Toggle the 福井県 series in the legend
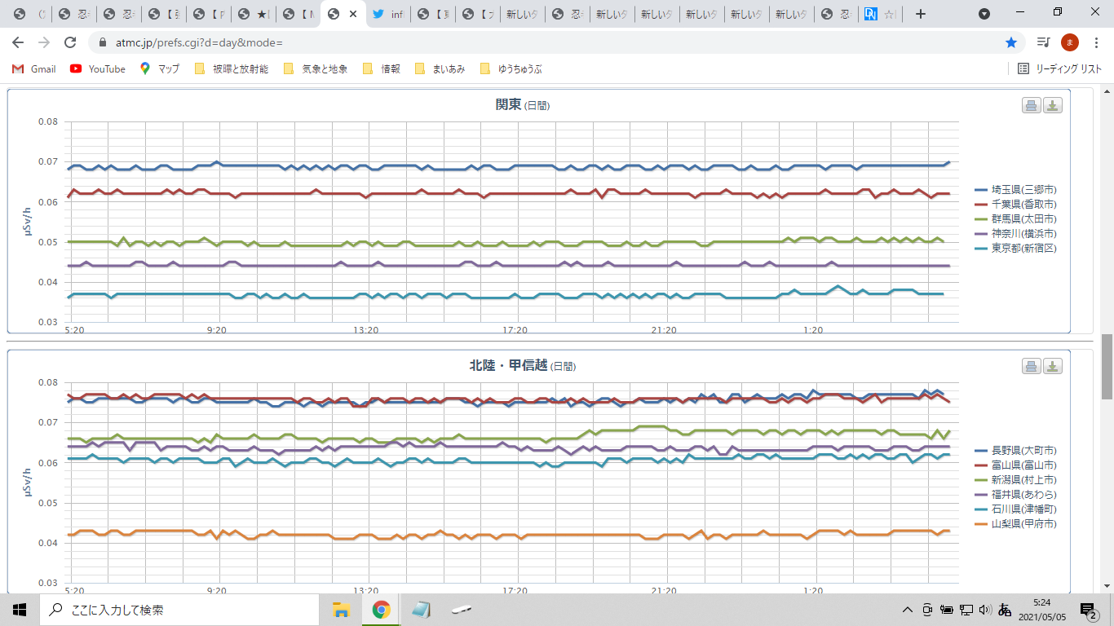The height and width of the screenshot is (626, 1114). pyautogui.click(x=1015, y=495)
